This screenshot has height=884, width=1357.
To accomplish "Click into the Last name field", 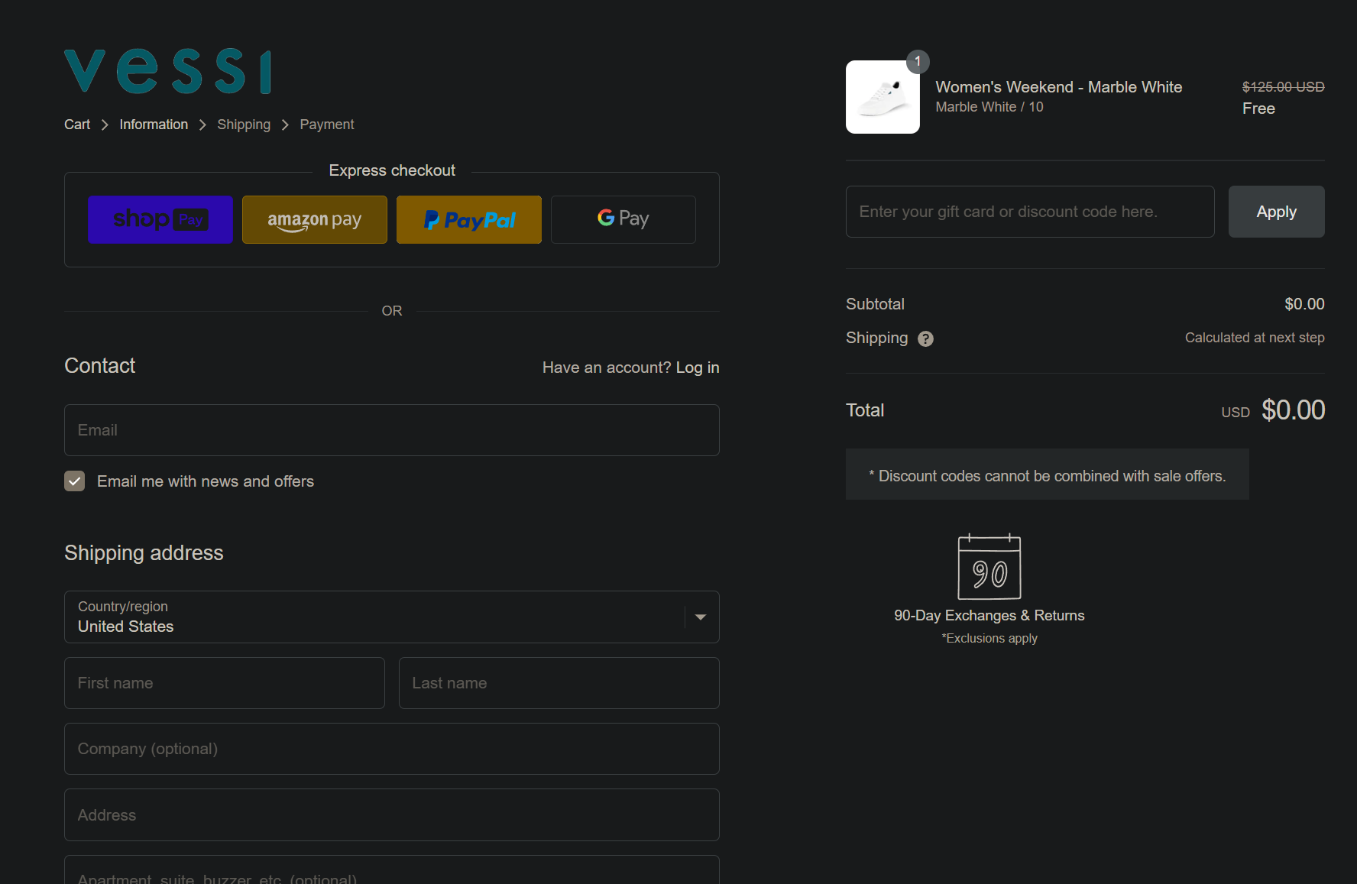I will tap(559, 683).
